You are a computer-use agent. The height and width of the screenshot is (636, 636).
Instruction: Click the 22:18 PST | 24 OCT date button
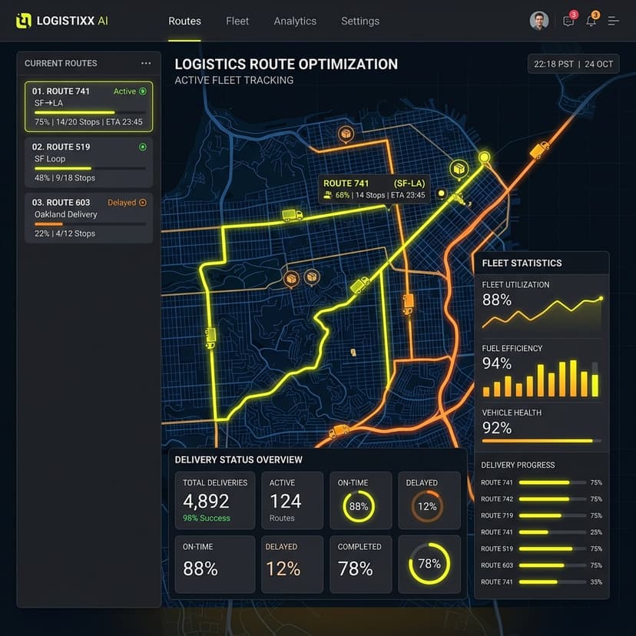tap(574, 64)
